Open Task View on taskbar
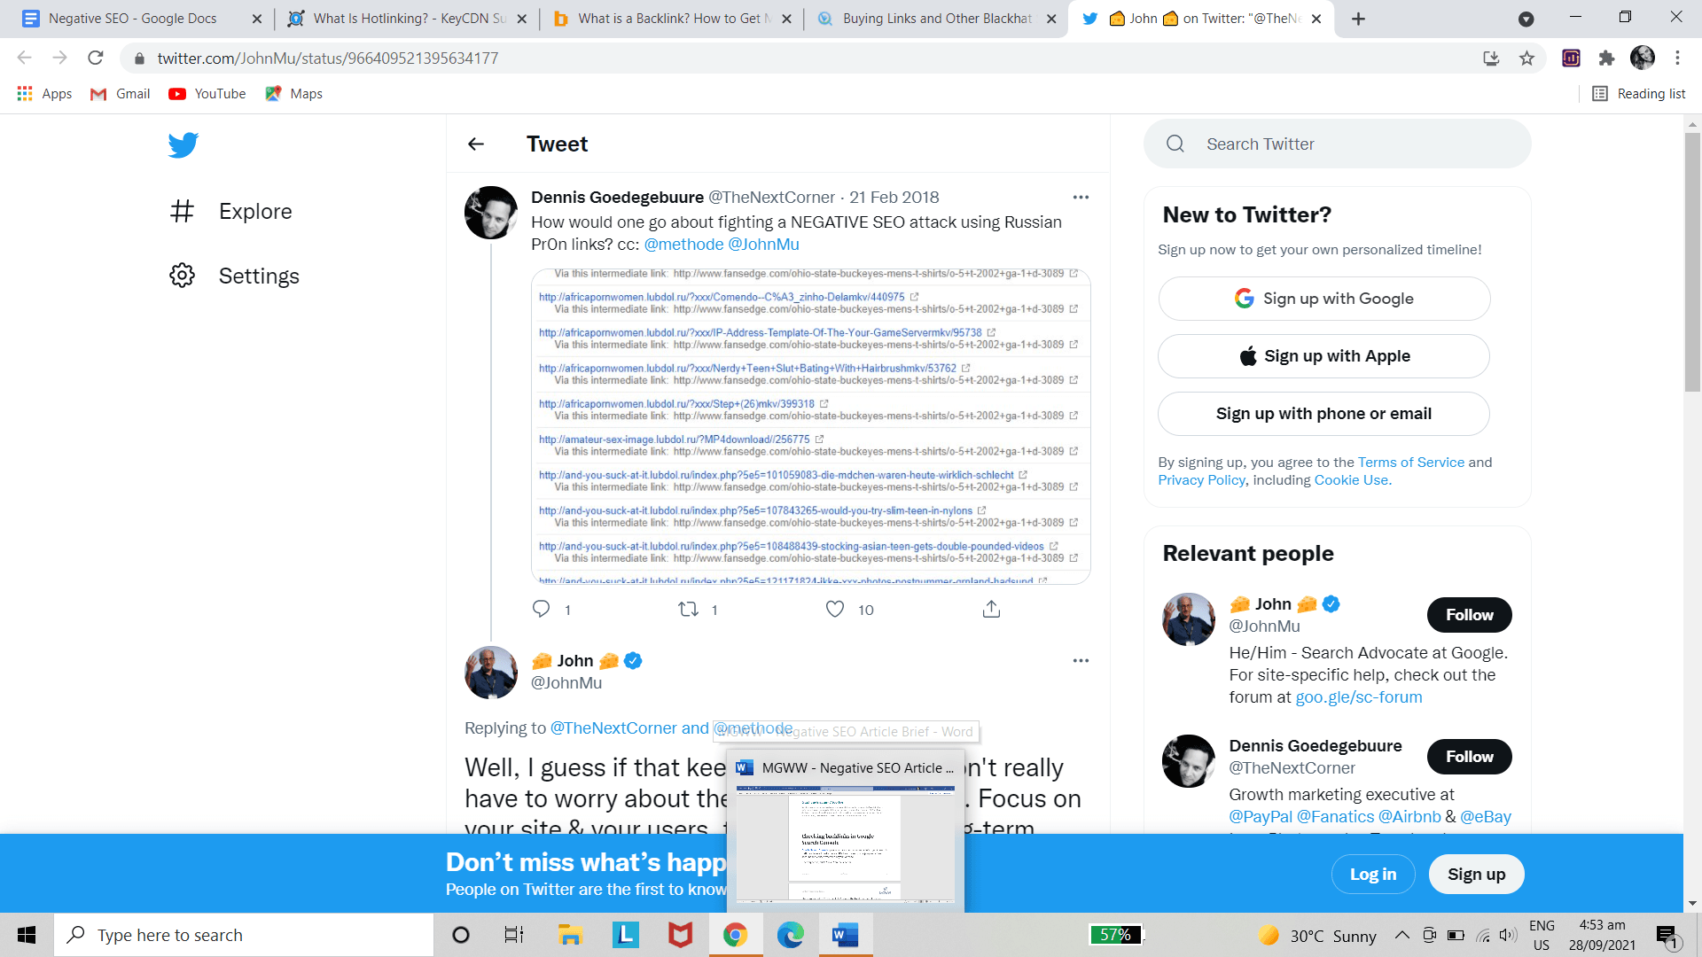 click(514, 935)
